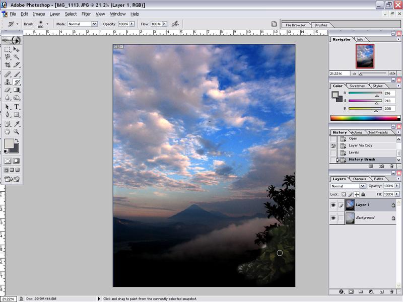This screenshot has height=302, width=403.
Task: Select the Blur tool
Action: point(8,98)
